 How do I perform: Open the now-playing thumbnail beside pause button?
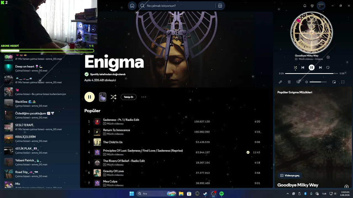(x=103, y=97)
